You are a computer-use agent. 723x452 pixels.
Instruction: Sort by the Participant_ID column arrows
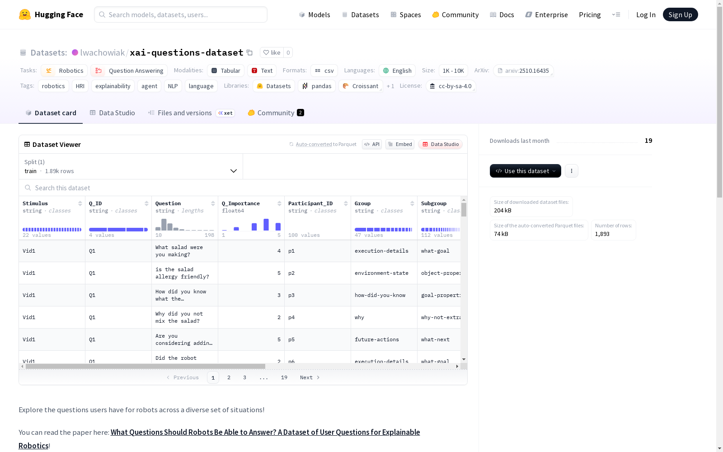(x=346, y=203)
